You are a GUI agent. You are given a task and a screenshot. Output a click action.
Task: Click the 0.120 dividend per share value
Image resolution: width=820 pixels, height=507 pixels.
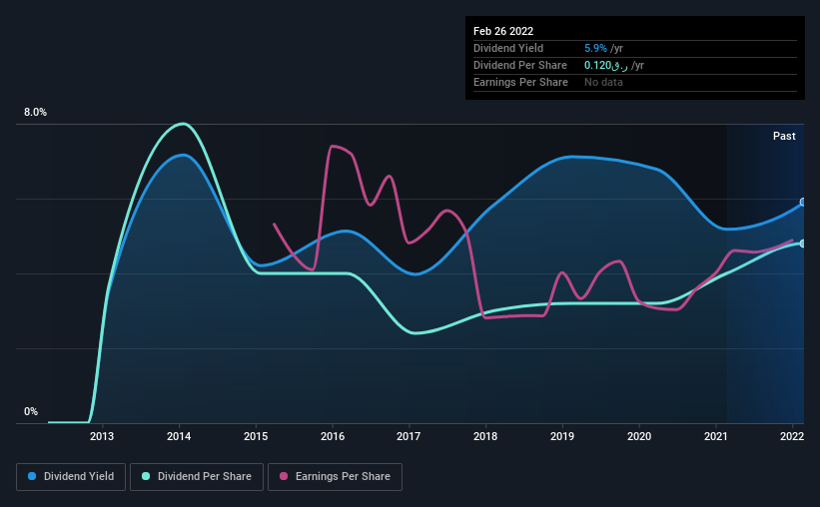coord(605,65)
